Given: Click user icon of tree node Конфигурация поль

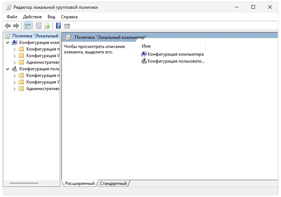Looking at the screenshot, I should point(15,69).
